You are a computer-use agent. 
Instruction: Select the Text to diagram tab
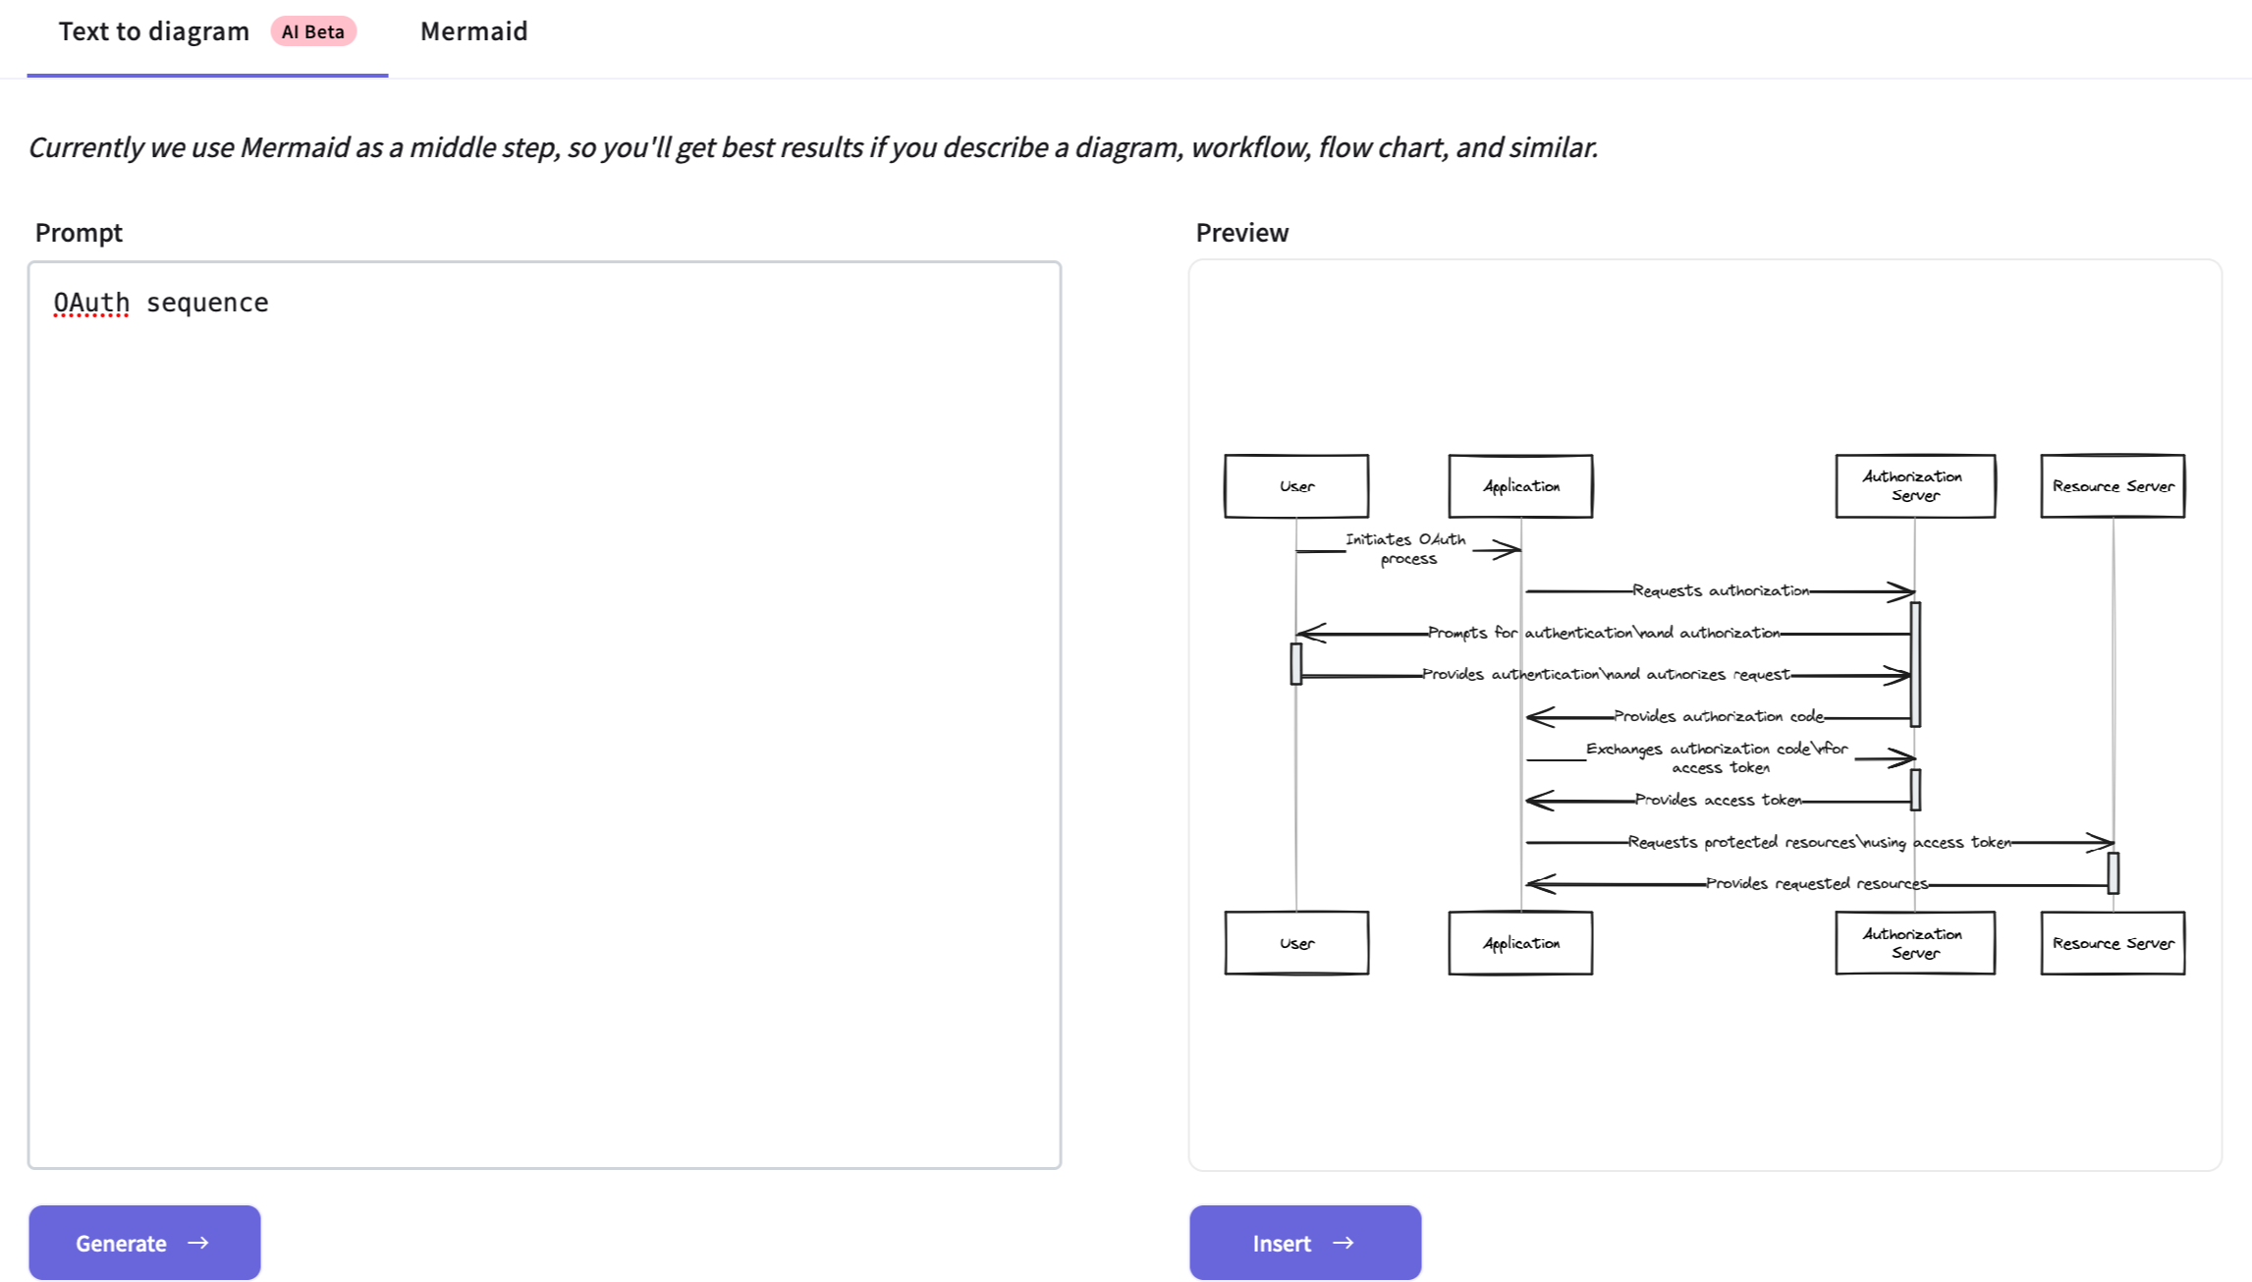154,31
